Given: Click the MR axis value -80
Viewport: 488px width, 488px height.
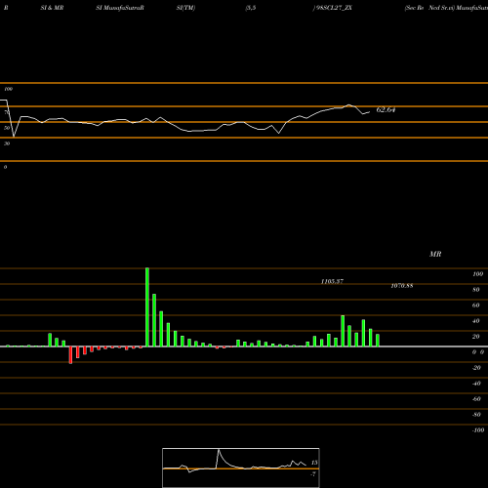Looking at the screenshot, I should tap(476, 415).
